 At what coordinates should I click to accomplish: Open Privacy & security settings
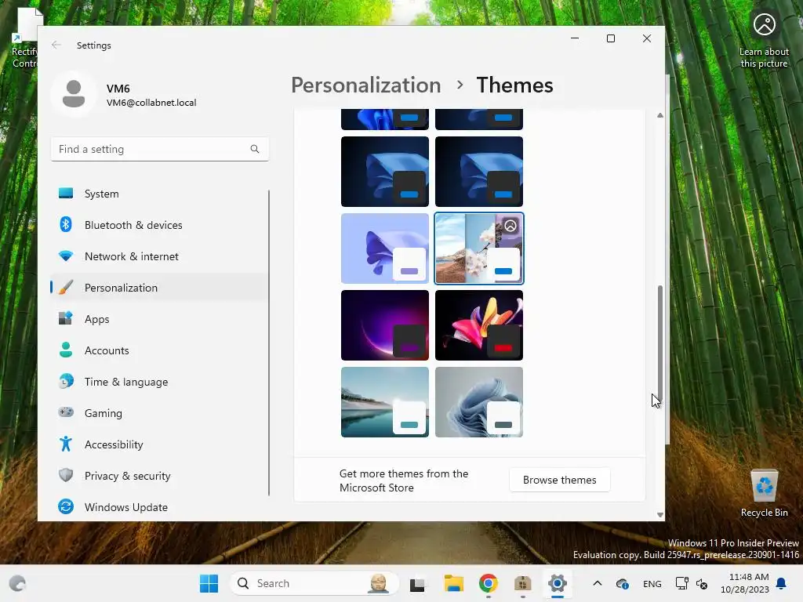tap(158, 476)
